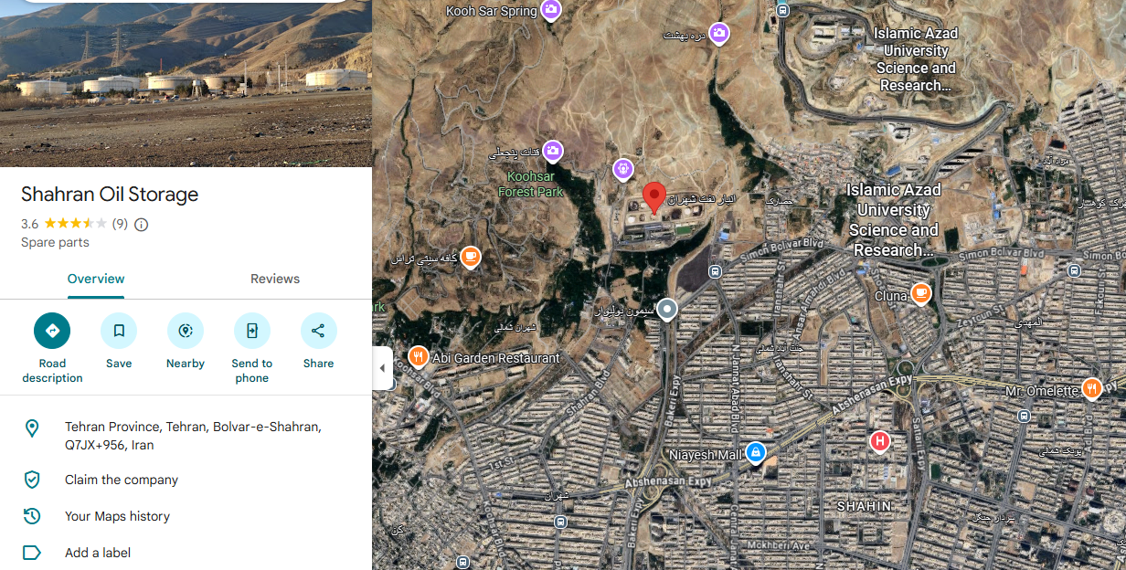Click the Send to phone icon
The height and width of the screenshot is (570, 1126).
point(252,331)
